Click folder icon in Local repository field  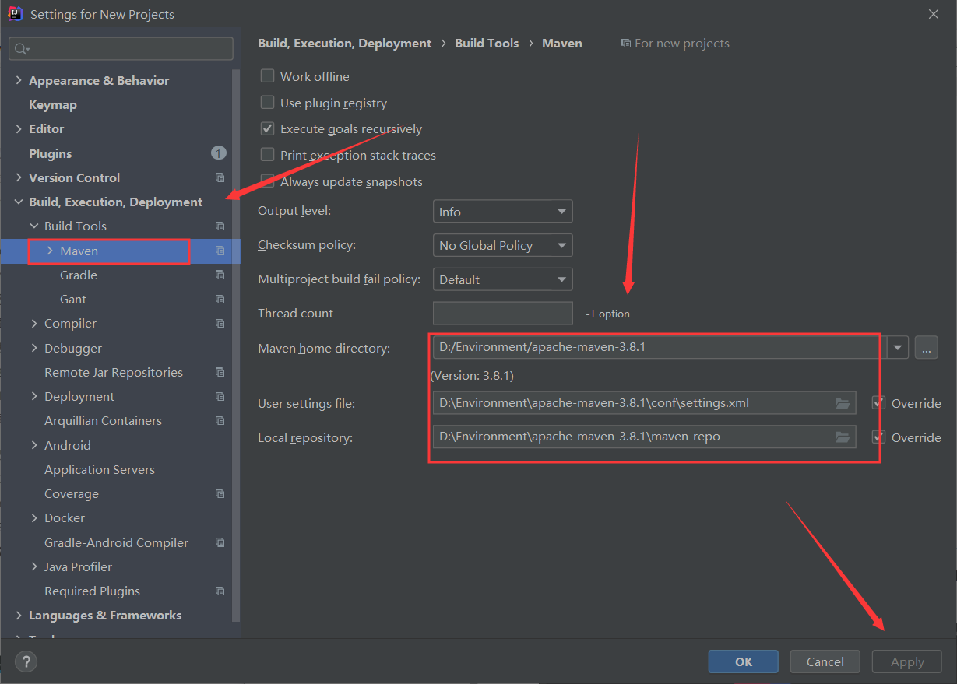(x=843, y=437)
